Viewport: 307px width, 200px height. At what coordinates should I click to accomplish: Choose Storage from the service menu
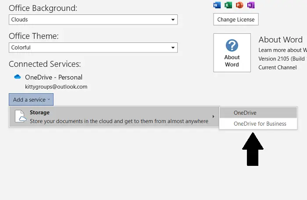pyautogui.click(x=114, y=116)
